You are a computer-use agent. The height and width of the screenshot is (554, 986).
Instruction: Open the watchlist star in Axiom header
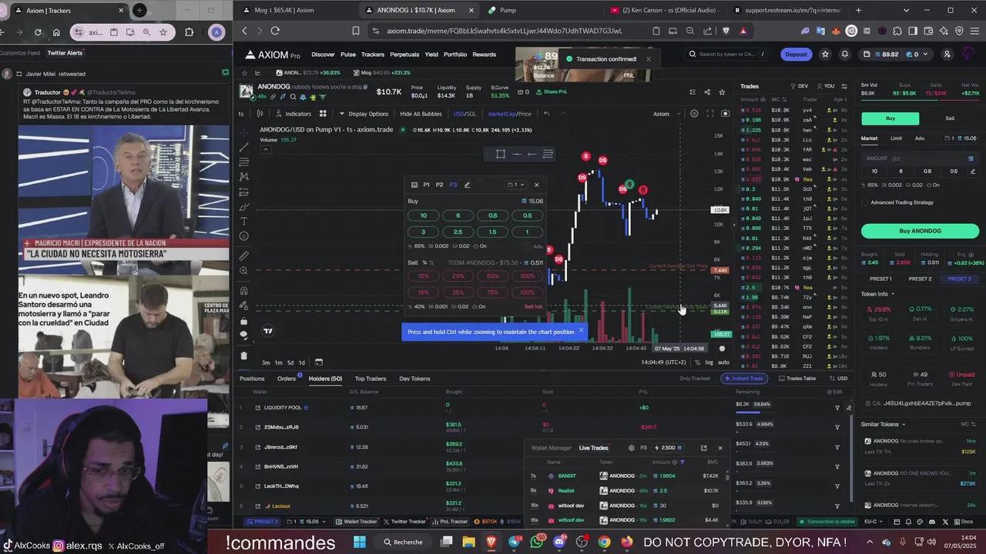pos(825,54)
